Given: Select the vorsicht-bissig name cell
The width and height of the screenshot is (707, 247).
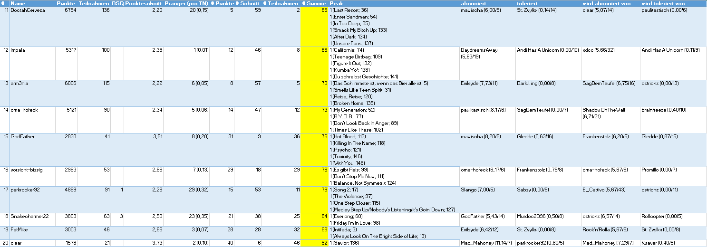Looking at the screenshot, I should pos(27,170).
